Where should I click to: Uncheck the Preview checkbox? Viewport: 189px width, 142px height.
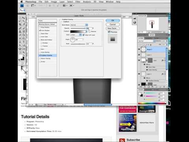point(109,32)
